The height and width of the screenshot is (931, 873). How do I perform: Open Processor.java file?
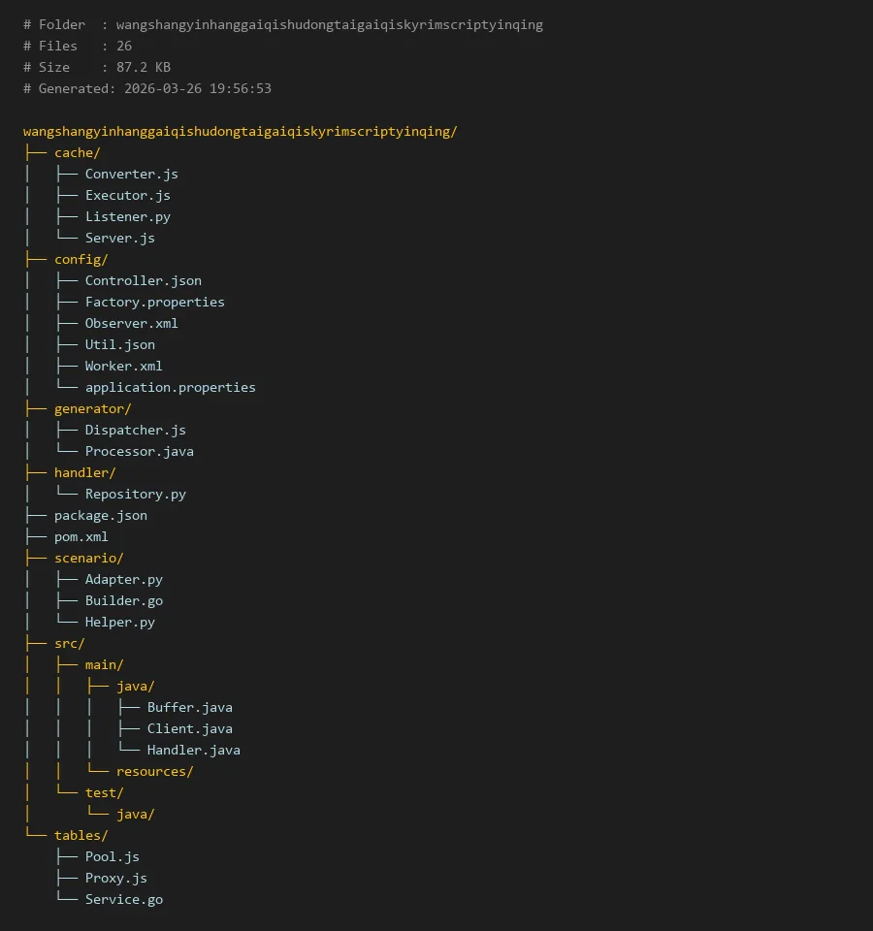(x=139, y=452)
